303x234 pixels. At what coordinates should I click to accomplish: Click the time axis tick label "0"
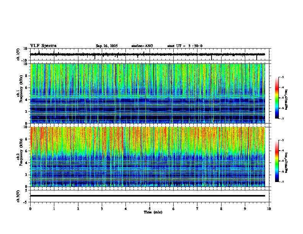[x=30, y=209]
